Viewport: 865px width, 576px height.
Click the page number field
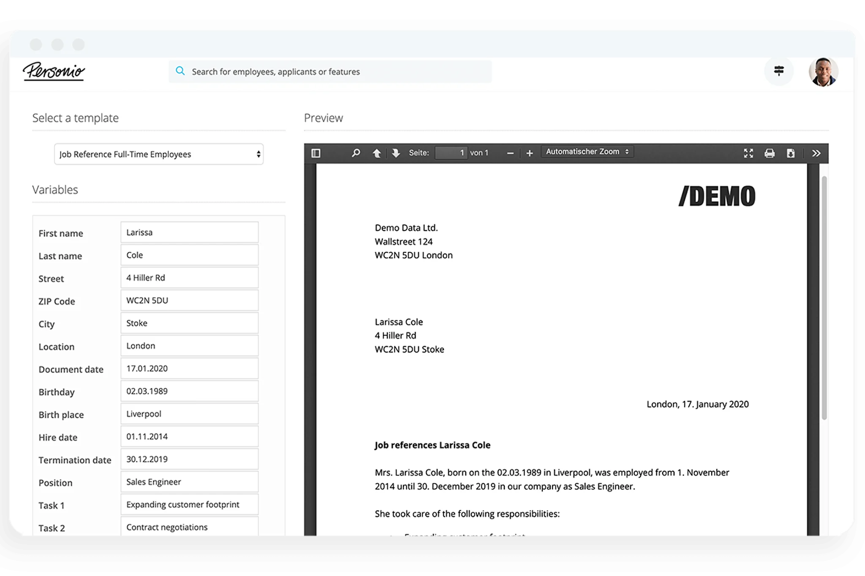point(451,153)
